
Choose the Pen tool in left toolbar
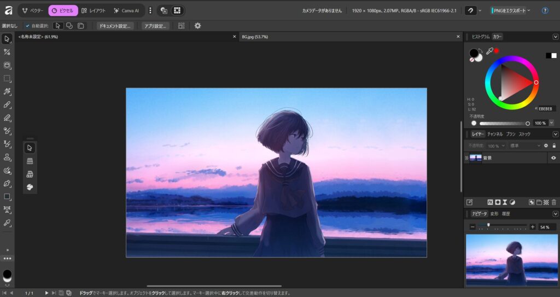pos(7,183)
